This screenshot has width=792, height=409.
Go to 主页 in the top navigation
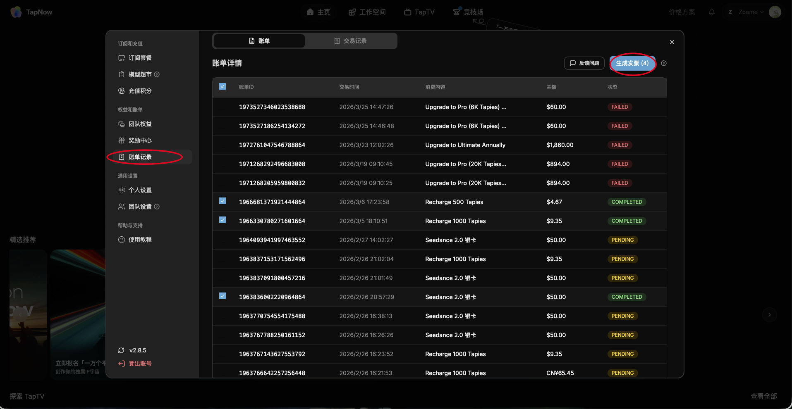point(318,12)
